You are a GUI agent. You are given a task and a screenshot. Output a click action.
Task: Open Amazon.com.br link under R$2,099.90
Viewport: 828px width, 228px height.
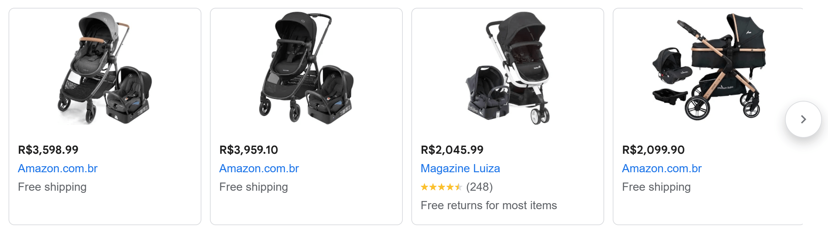pyautogui.click(x=662, y=168)
